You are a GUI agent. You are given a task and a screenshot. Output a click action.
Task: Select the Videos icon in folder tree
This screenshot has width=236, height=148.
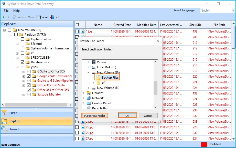pyautogui.click(x=94, y=62)
